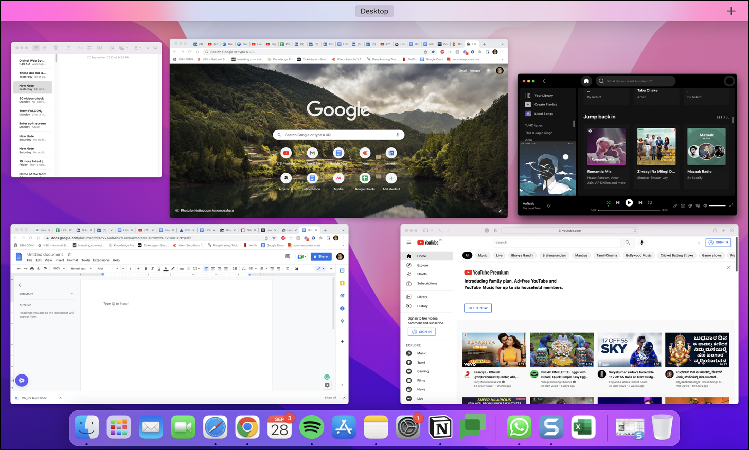Image resolution: width=749 pixels, height=450 pixels.
Task: Open Spotify queue icon
Action: click(683, 205)
